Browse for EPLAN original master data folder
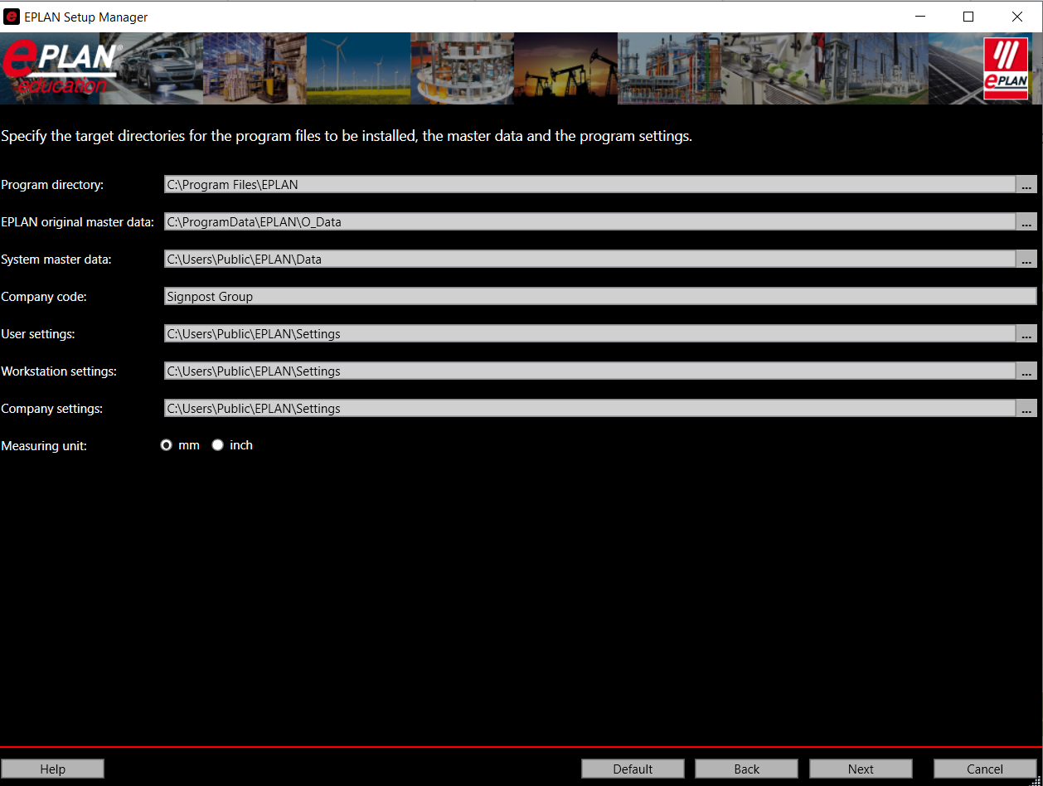The image size is (1043, 786). point(1026,222)
